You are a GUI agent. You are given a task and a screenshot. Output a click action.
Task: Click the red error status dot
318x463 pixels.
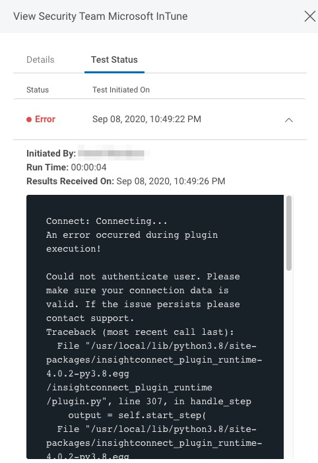[29, 120]
